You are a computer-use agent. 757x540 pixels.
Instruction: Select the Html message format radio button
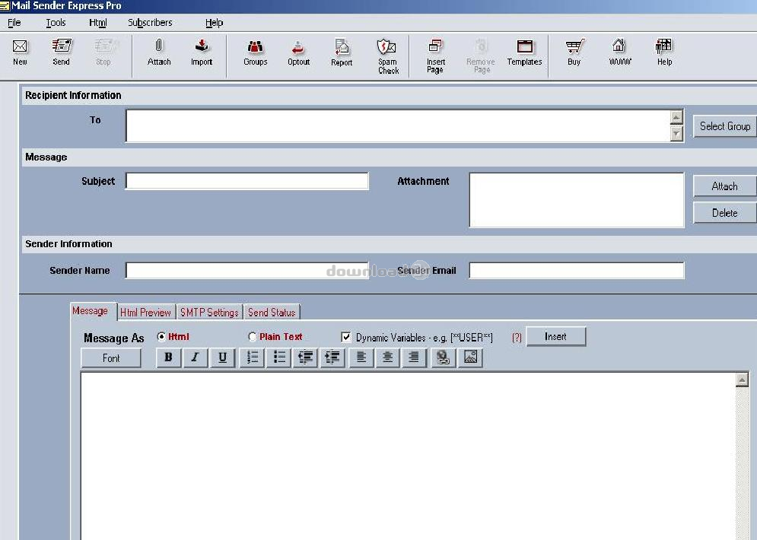click(x=161, y=337)
